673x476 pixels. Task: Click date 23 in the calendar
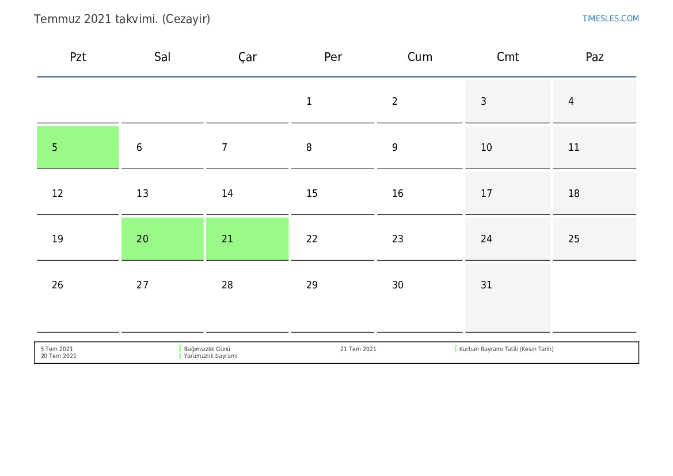point(420,239)
